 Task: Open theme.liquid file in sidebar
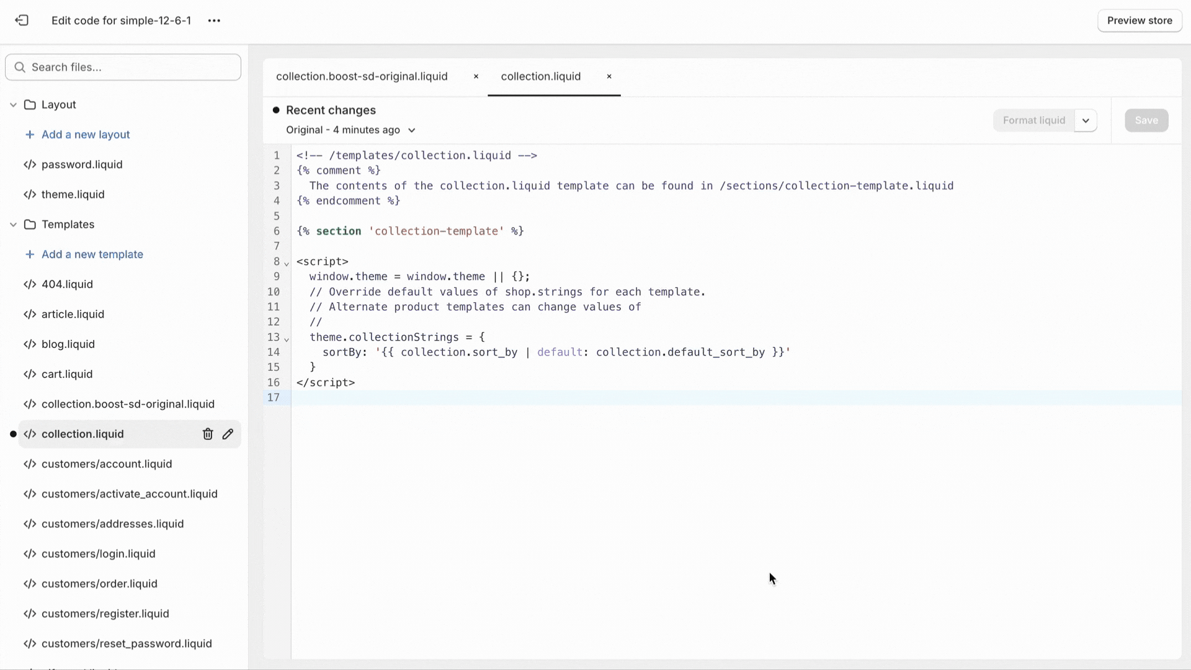(73, 195)
